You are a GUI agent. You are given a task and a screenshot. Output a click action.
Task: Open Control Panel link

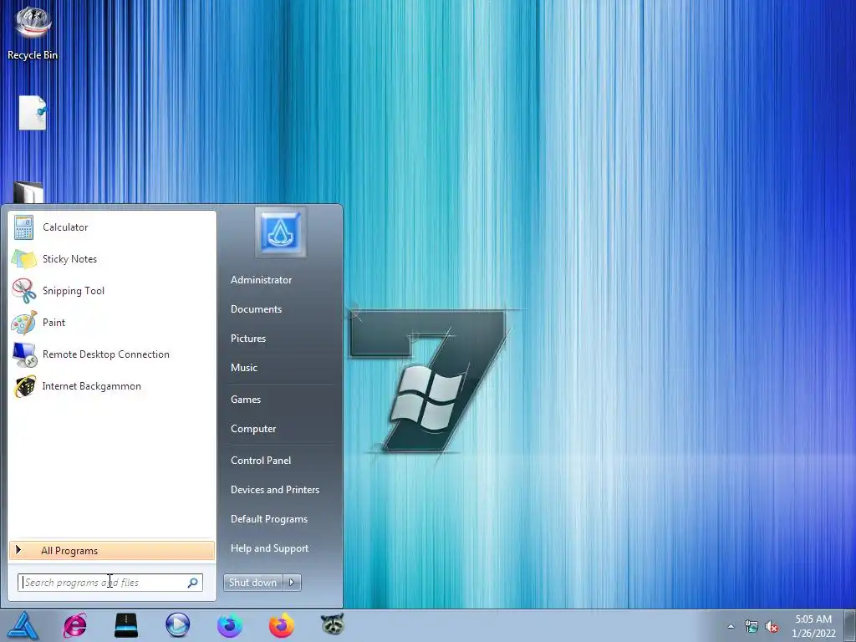coord(261,461)
